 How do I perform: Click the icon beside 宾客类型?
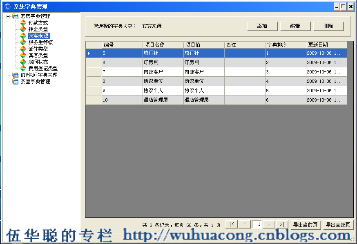pos(23,55)
